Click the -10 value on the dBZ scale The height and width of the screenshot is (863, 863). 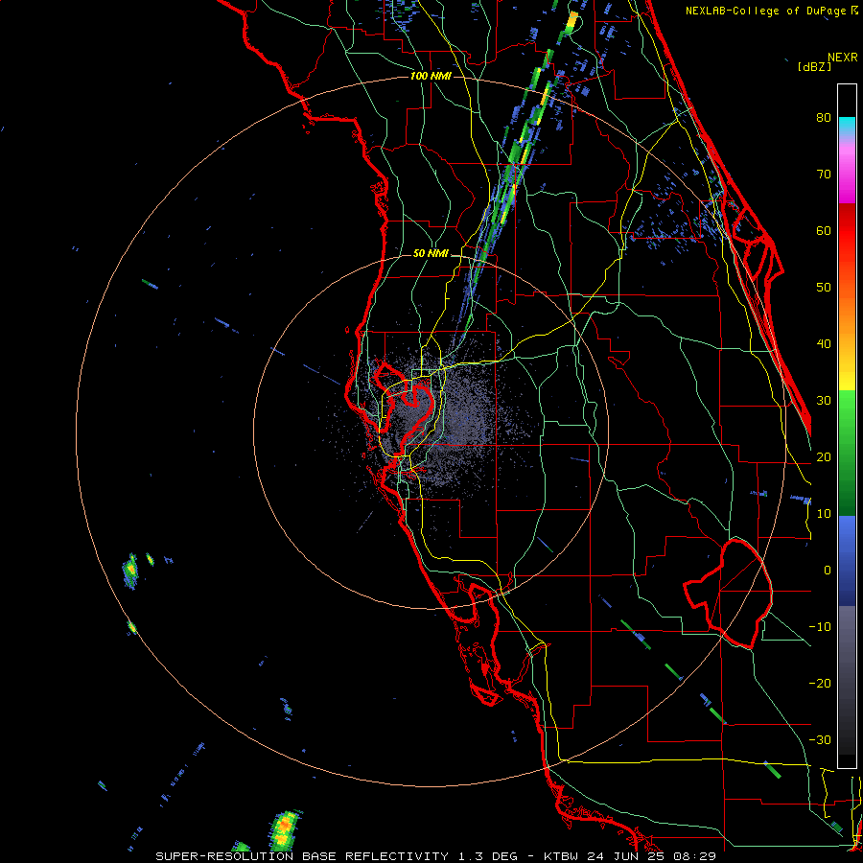click(x=820, y=627)
